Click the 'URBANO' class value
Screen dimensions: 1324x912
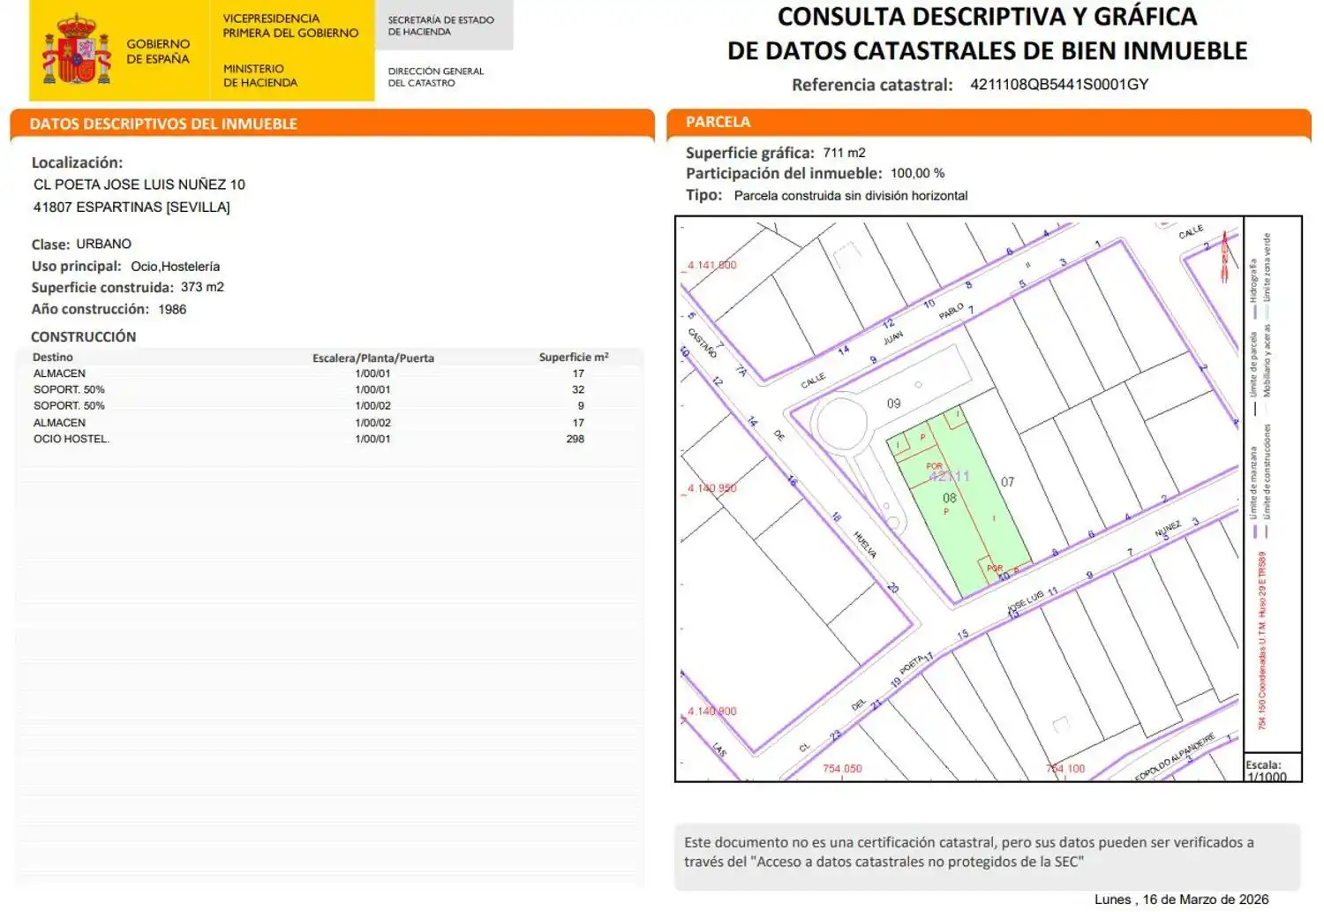click(x=104, y=244)
